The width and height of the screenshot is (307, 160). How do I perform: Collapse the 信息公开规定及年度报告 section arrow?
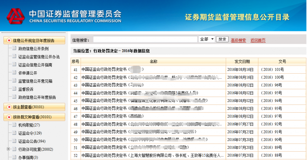point(9,40)
